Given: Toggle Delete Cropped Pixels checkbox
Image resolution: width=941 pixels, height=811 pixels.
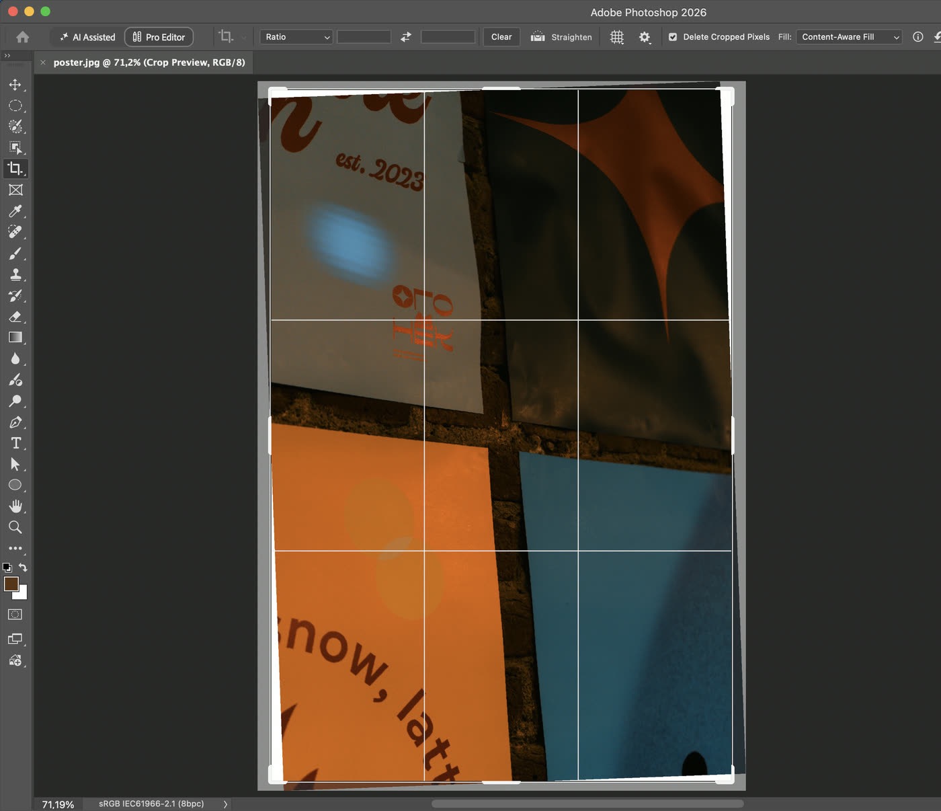Looking at the screenshot, I should (673, 37).
